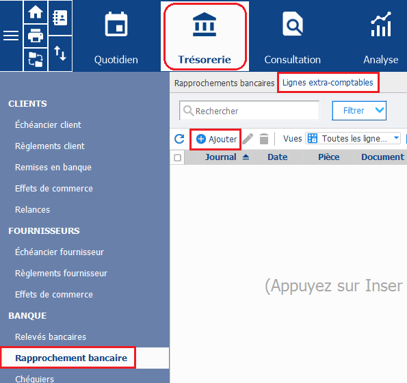Viewport: 407px width, 383px height.
Task: Open Effets de commerce under Clients
Action: click(x=54, y=188)
